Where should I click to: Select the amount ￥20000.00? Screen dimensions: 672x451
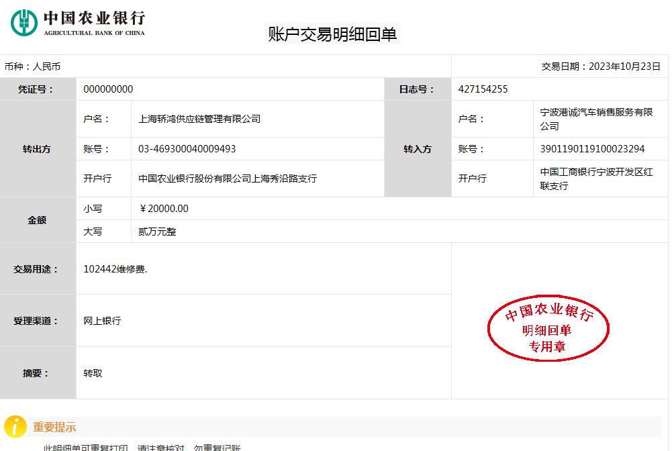164,209
